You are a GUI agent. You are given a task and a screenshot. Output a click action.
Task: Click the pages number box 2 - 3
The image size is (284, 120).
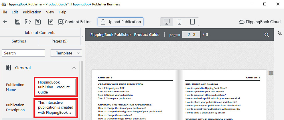point(191,35)
